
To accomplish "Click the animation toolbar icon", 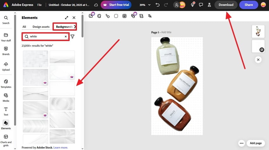I will pos(108,16).
